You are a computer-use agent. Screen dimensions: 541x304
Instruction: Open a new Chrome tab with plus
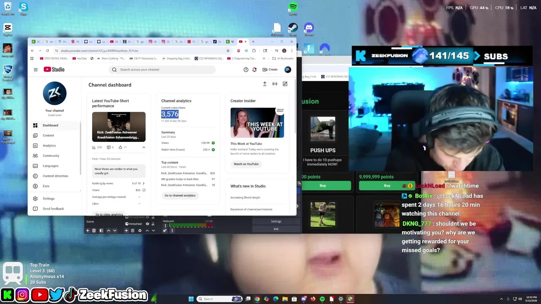(x=253, y=41)
